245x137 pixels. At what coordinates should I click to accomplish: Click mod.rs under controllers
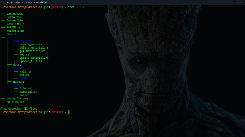(x=24, y=54)
